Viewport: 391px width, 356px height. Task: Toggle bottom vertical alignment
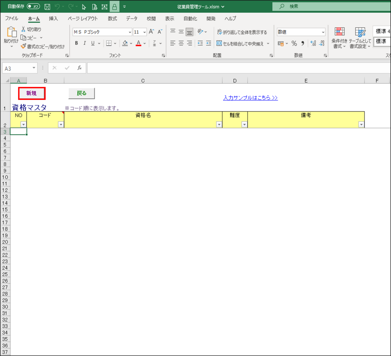click(189, 32)
